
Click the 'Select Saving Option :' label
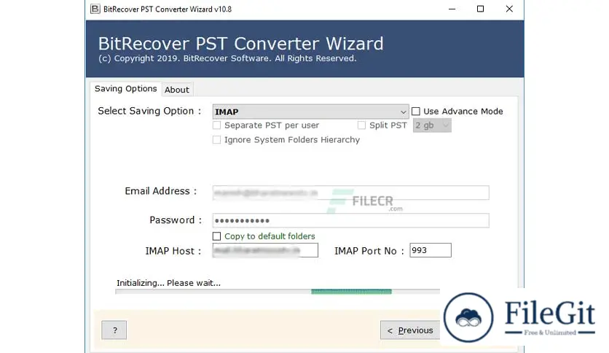click(x=149, y=111)
